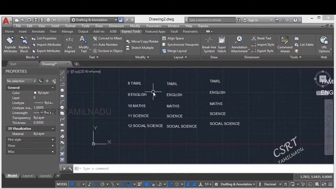Click the Select Objects icon in the Properties panel
This screenshot has height=189, width=336.
[47, 81]
